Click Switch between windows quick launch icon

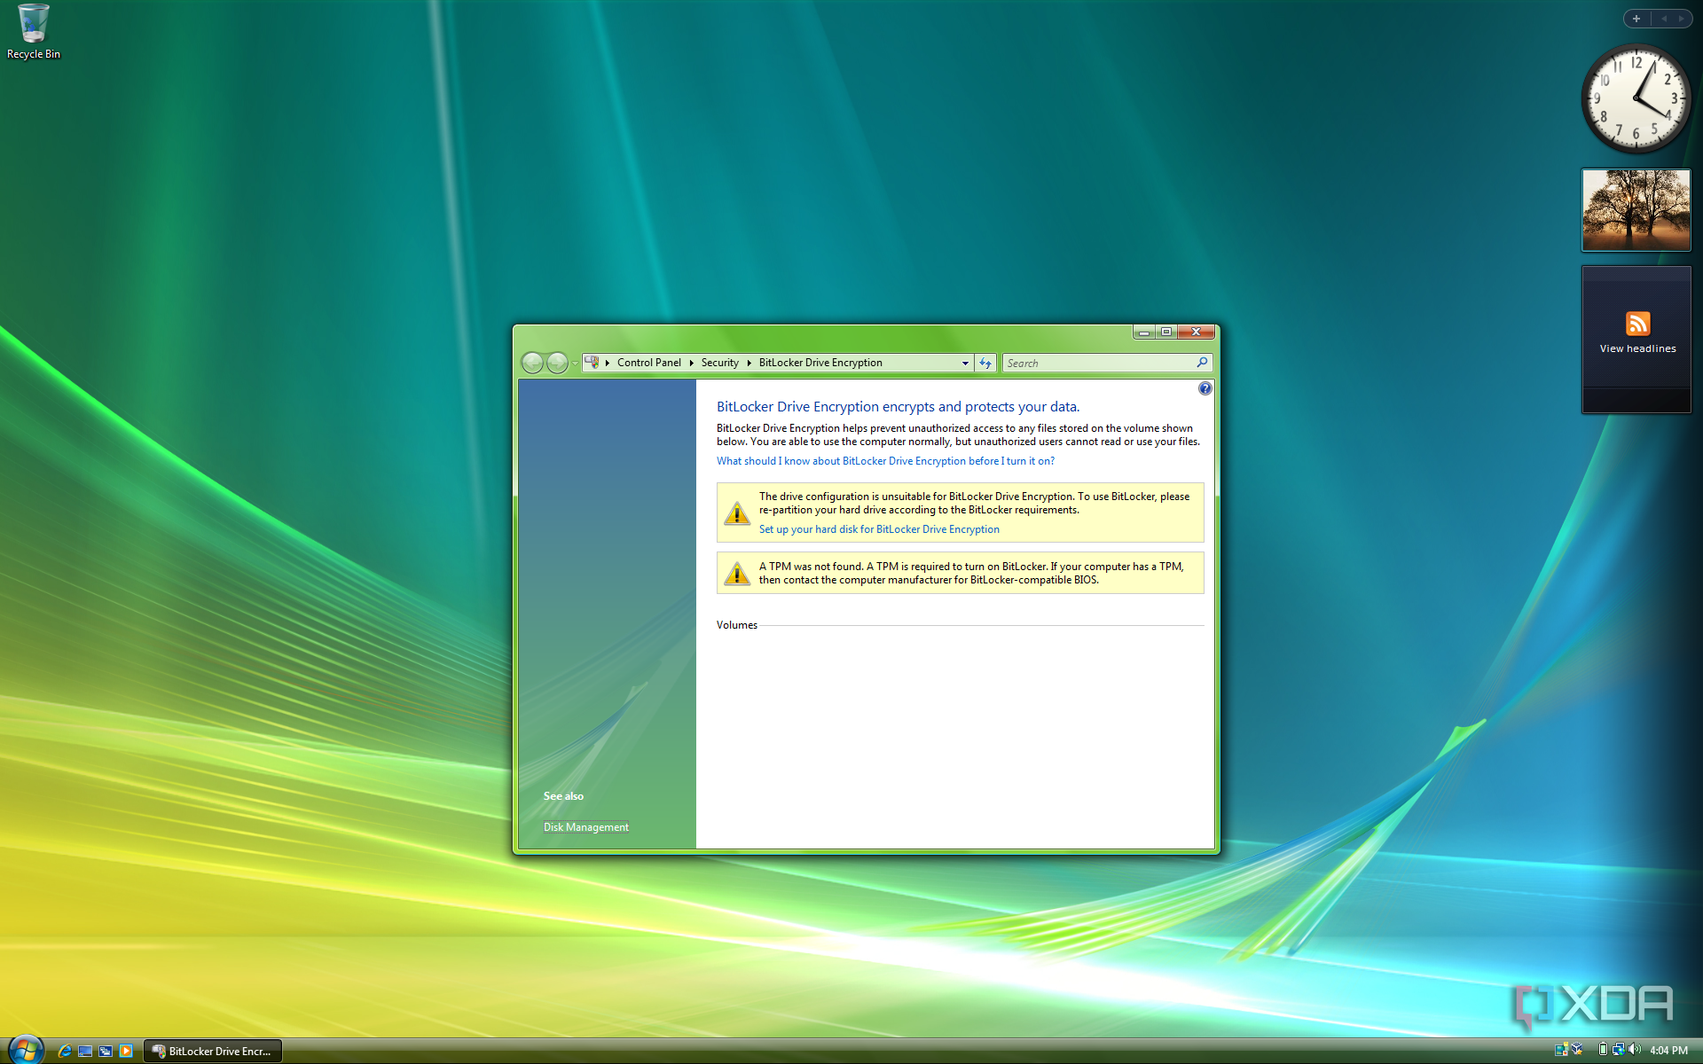(x=106, y=1051)
